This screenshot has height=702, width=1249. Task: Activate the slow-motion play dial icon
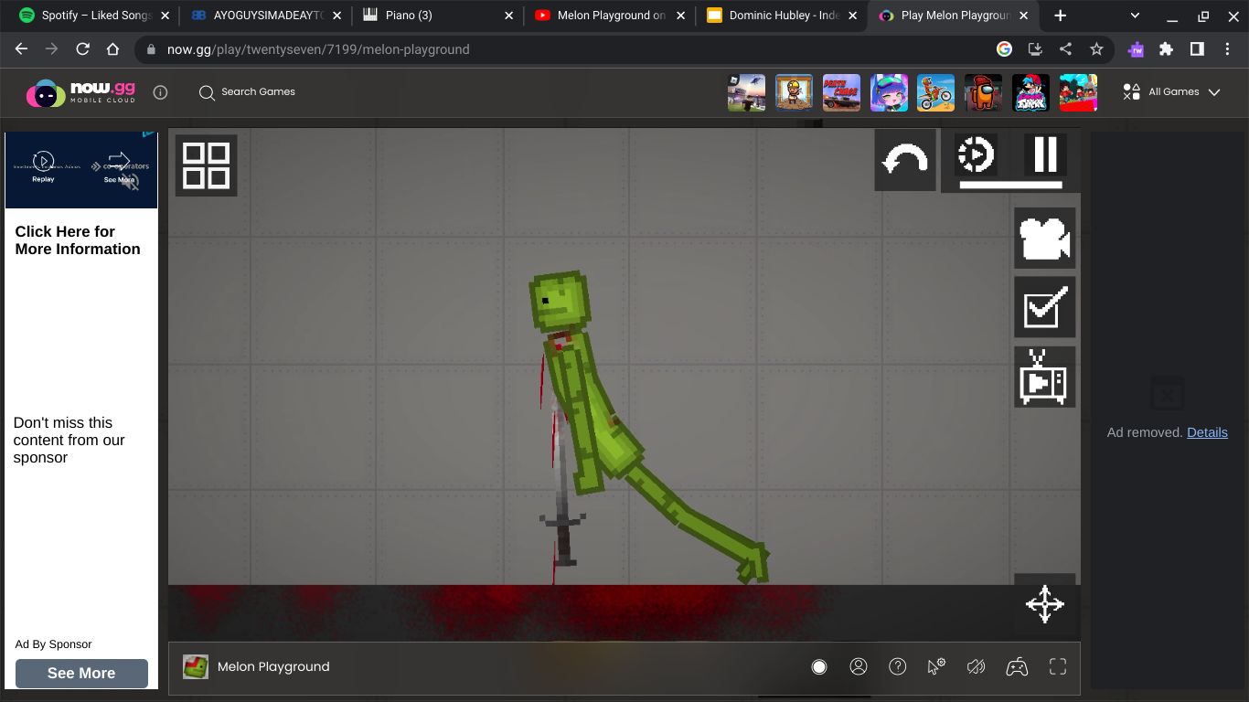click(x=976, y=154)
